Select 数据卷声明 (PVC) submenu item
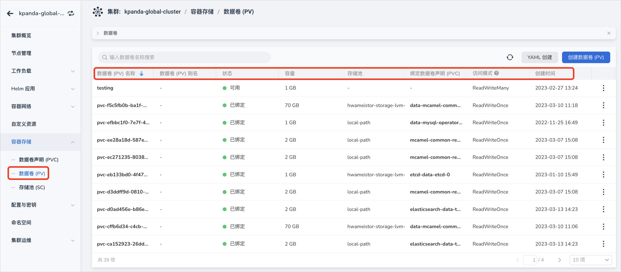The height and width of the screenshot is (272, 621). 39,160
